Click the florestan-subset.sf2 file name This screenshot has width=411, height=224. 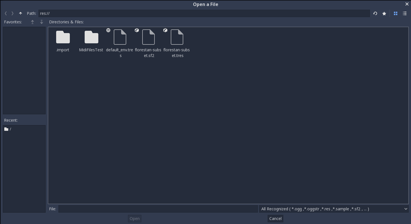point(148,53)
